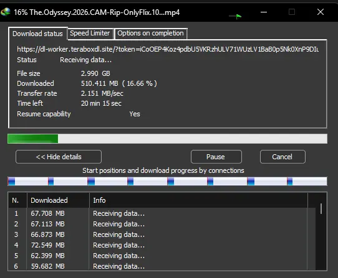Minimize the download window
Image resolution: width=338 pixels, height=278 pixels.
coord(264,12)
